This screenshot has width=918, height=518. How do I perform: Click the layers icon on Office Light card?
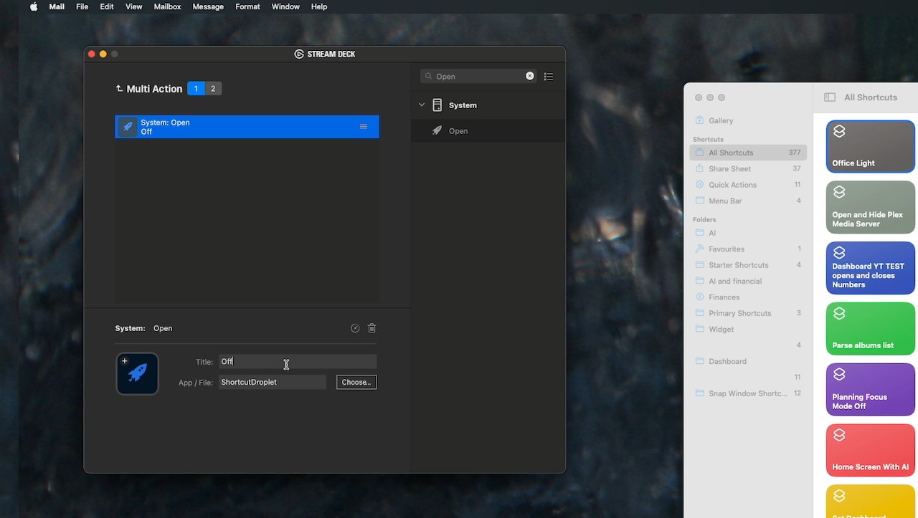pos(839,131)
